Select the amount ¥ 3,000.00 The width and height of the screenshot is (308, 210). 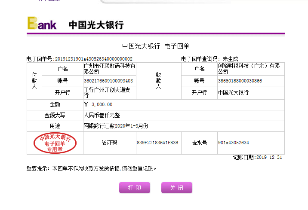[x=98, y=104]
